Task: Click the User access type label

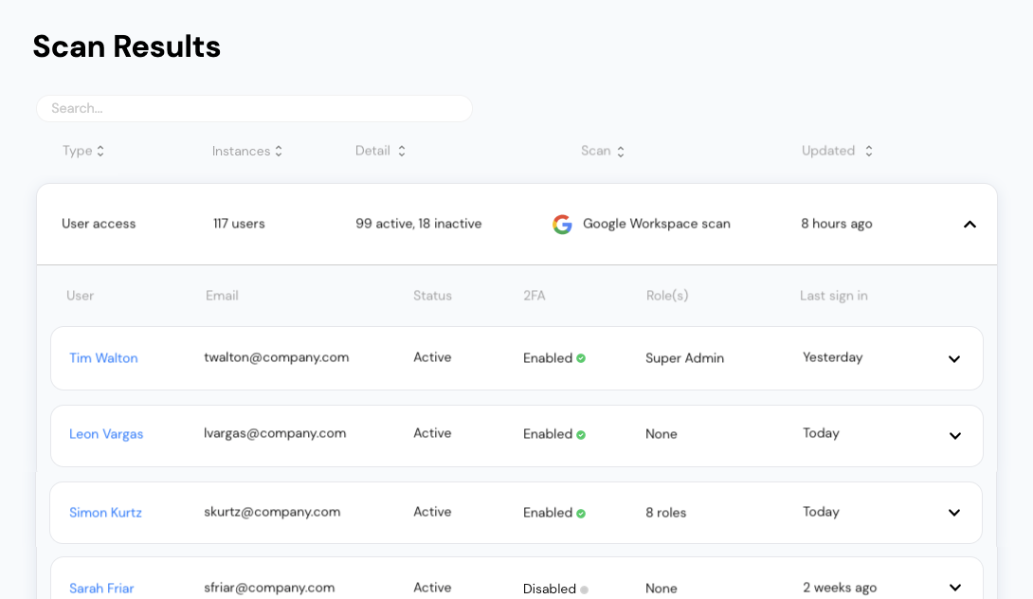Action: point(99,224)
